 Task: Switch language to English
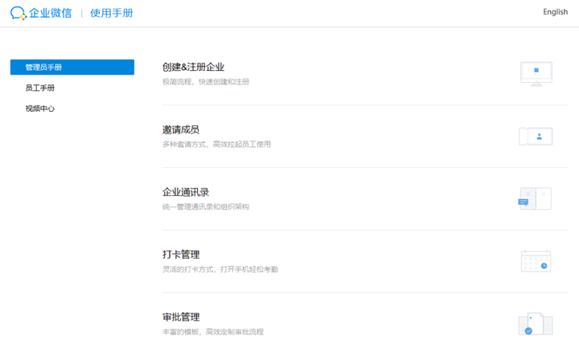tap(555, 12)
